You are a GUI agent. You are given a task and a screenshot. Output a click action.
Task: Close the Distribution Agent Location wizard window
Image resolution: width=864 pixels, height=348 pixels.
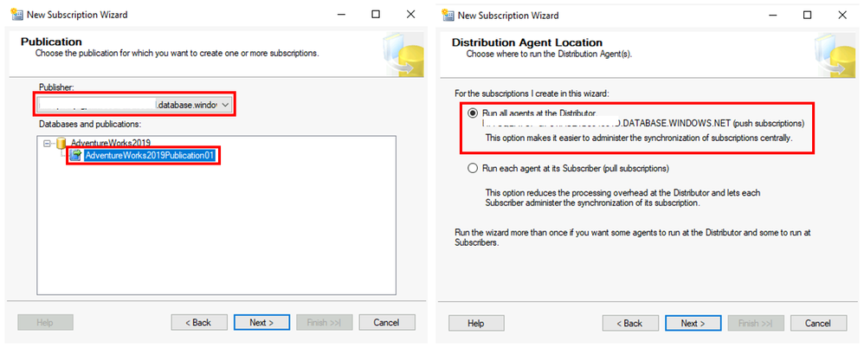(x=842, y=16)
